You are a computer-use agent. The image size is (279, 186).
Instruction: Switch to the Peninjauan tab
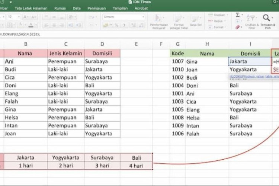(x=97, y=8)
